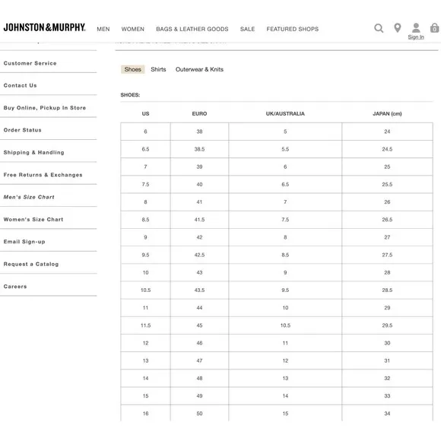Open BAGS & LEATHER GOODS menu

(192, 29)
